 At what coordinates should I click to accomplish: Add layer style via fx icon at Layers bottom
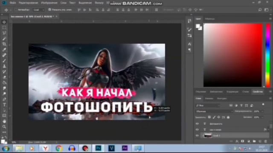237,142
